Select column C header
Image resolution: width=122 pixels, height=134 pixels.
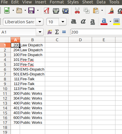coord(57,40)
